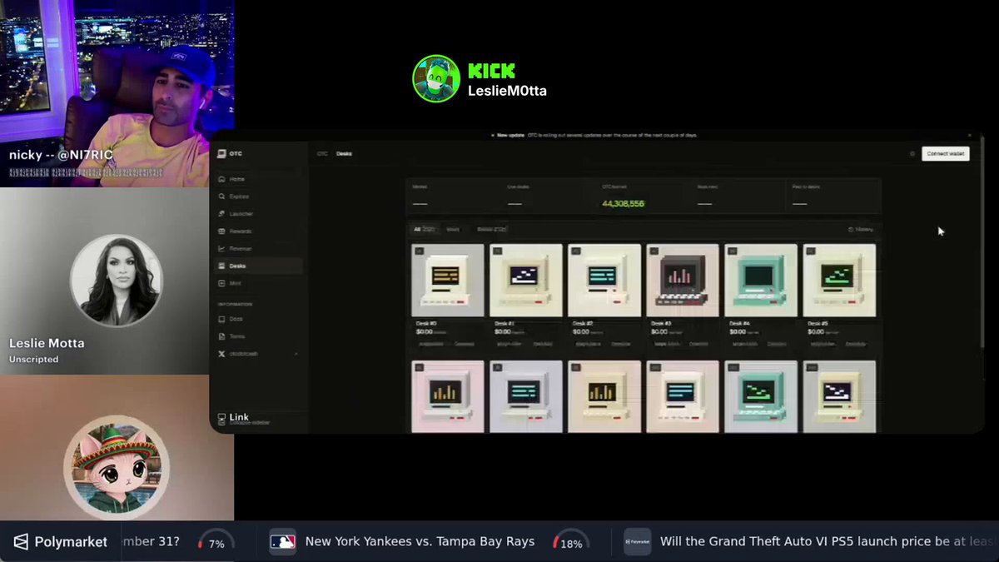Select Desks in the sidebar
The width and height of the screenshot is (999, 562).
(x=258, y=266)
